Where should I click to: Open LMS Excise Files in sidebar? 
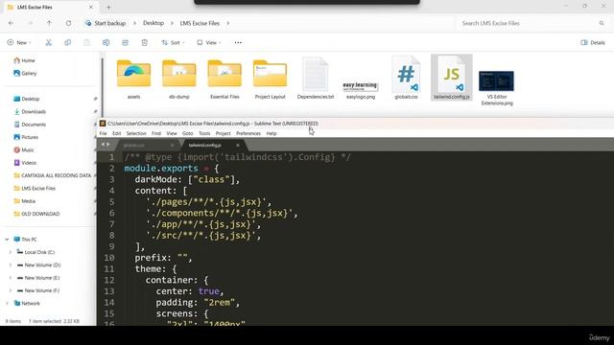[35, 189]
